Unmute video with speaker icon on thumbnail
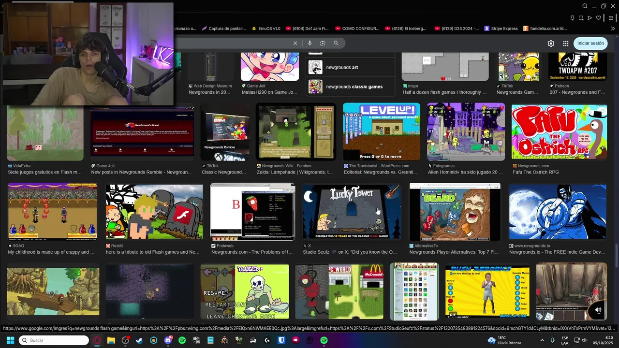619x348 pixels. click(x=598, y=310)
